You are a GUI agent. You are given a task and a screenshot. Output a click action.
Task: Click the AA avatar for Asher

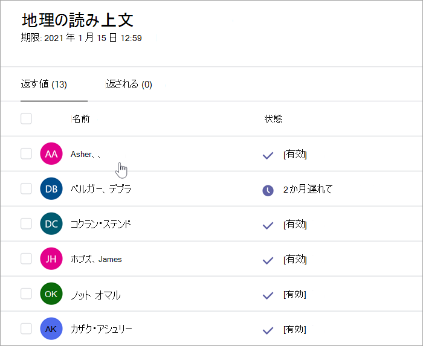51,153
